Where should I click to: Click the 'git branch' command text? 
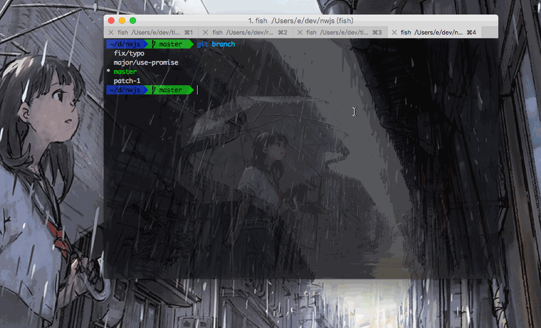215,44
